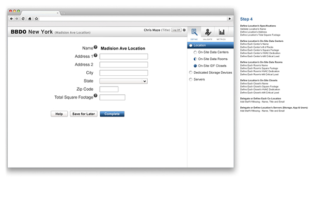This screenshot has height=200, width=310.
Task: Click into the Address 2 field
Action: tap(124, 65)
